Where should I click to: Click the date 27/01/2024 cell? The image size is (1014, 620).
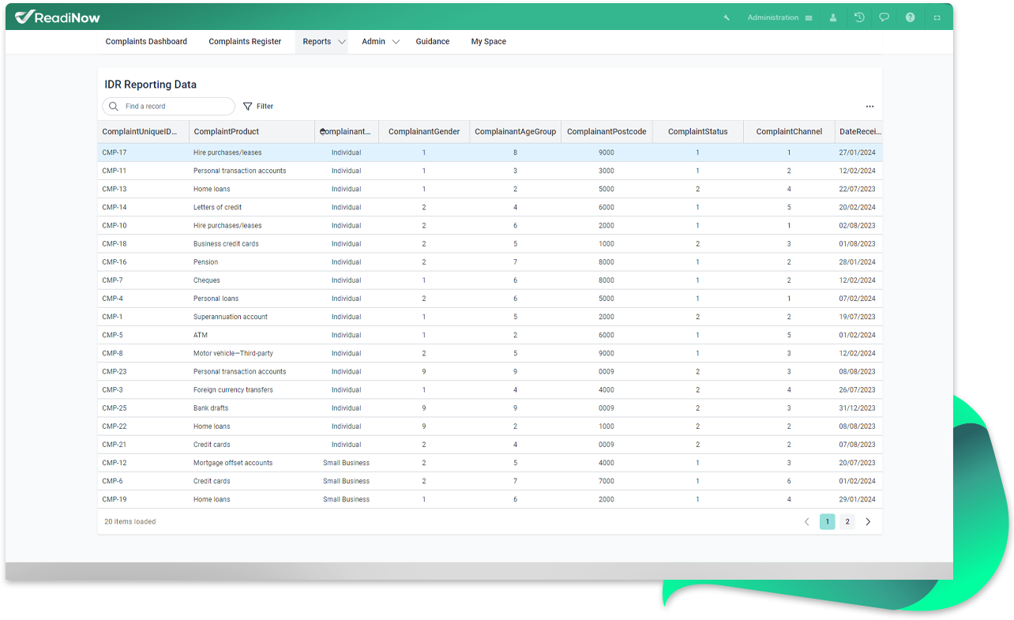(x=858, y=152)
